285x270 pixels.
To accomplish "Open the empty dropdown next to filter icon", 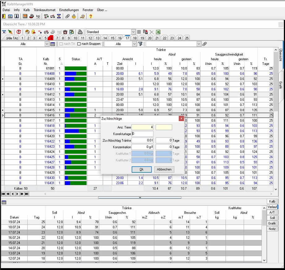I will coord(199,44).
